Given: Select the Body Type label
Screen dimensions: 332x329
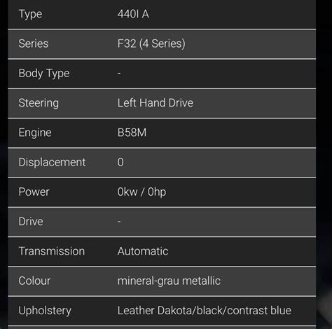Looking at the screenshot, I should pyautogui.click(x=44, y=74).
